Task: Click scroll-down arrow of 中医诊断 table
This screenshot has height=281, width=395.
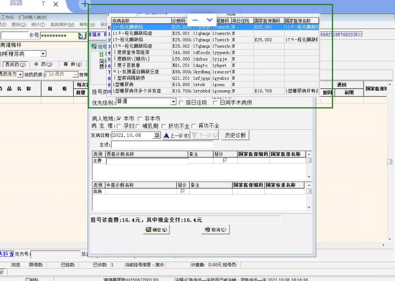Action: click(x=309, y=208)
